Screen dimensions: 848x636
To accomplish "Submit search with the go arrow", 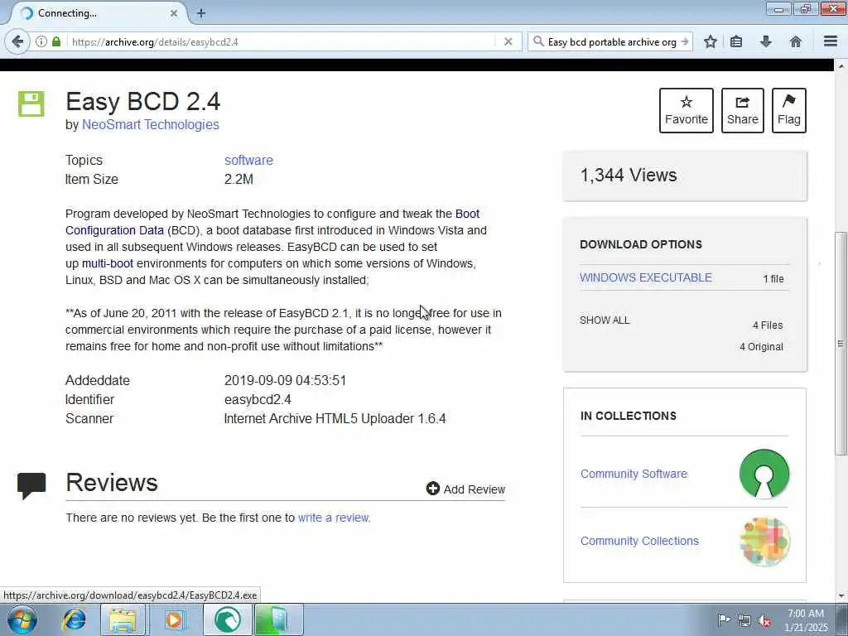I will coord(685,41).
